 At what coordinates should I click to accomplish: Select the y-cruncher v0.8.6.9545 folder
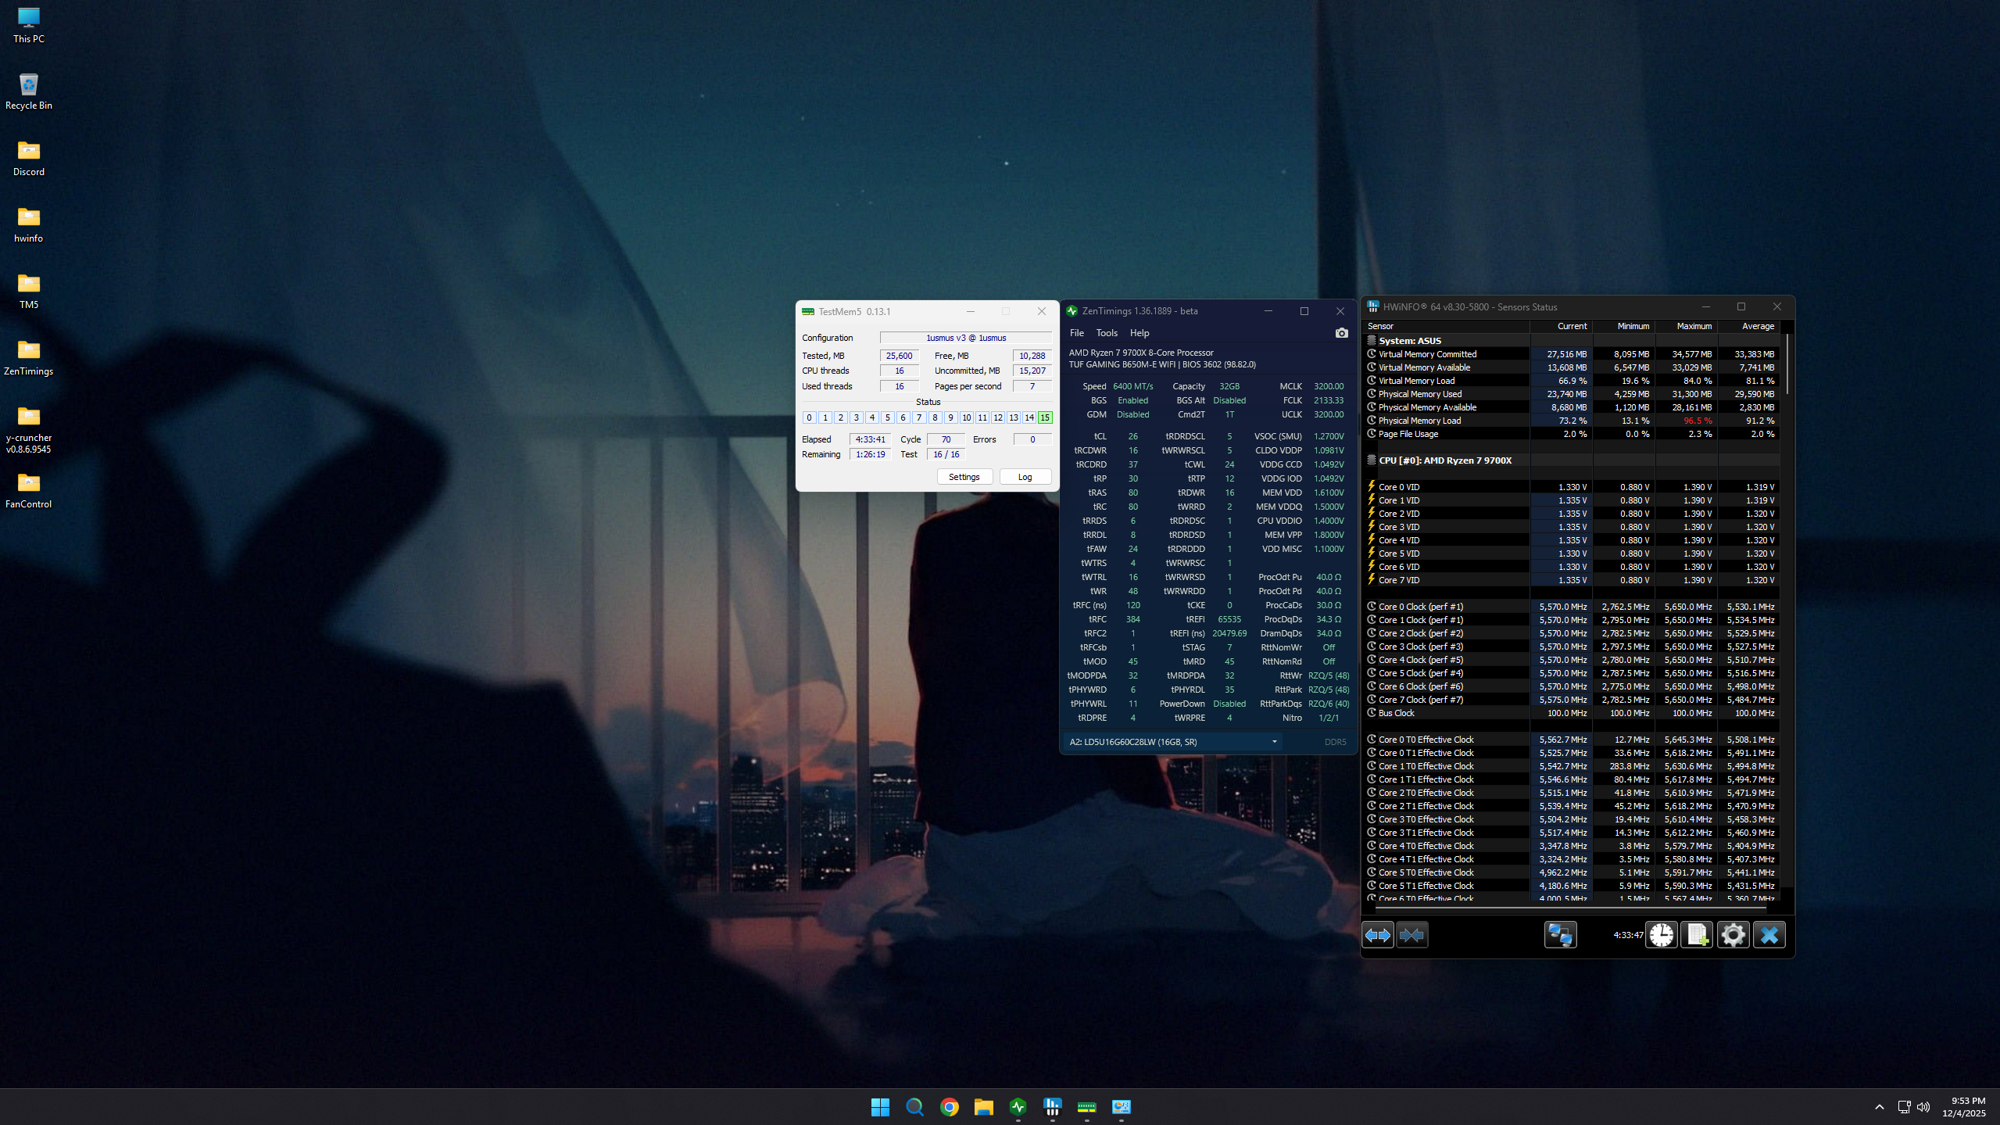tap(29, 429)
